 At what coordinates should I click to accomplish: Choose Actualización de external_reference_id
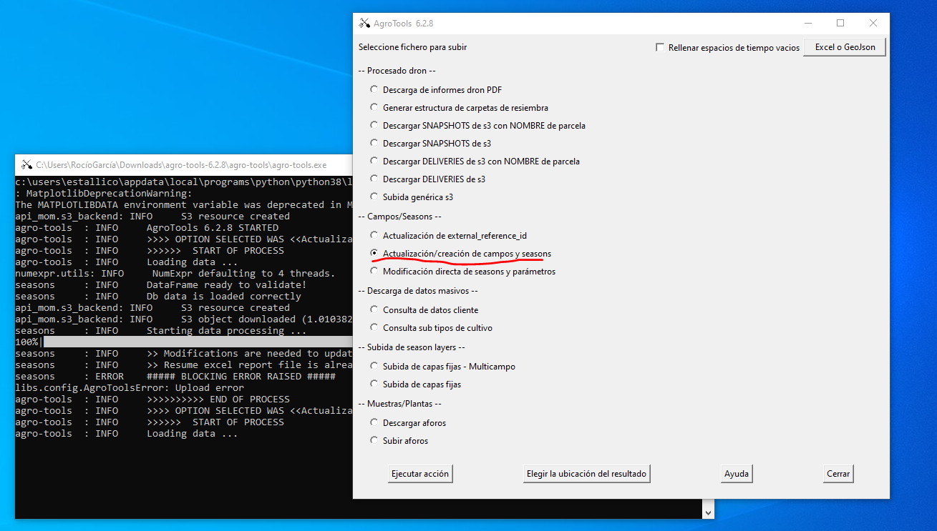(x=374, y=235)
